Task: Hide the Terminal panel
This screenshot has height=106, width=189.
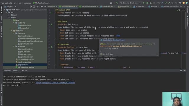Action: tap(185, 71)
